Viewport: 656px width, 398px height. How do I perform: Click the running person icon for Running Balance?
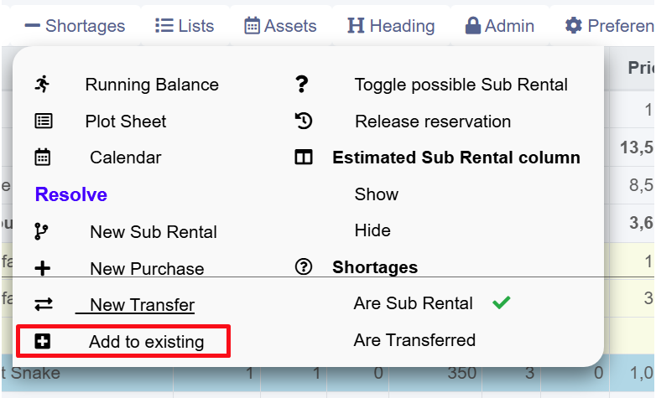point(43,84)
